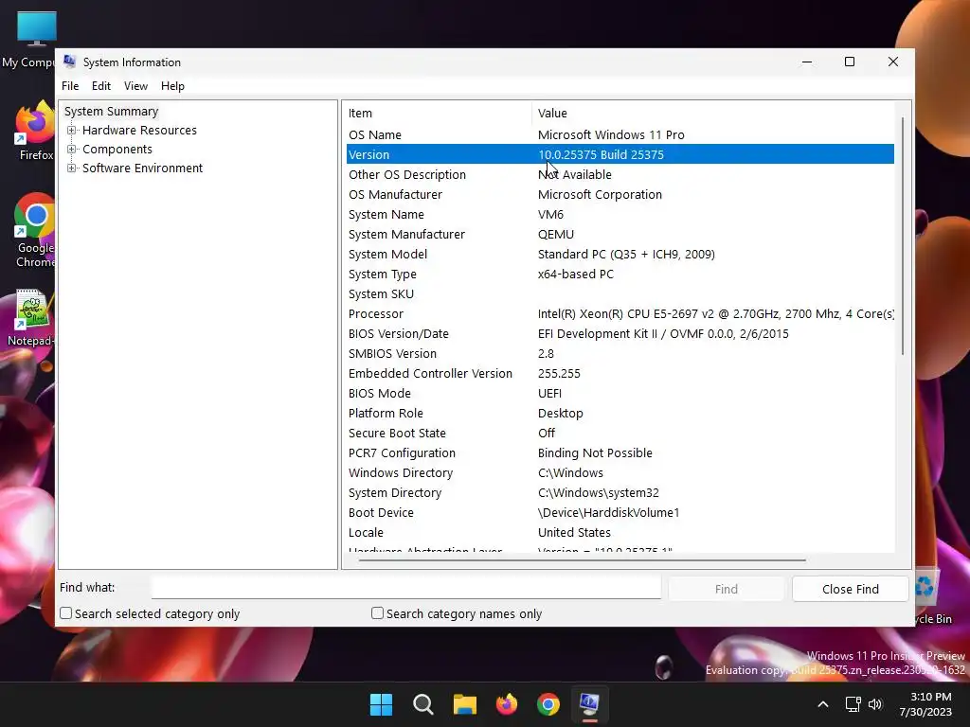Select the Other OS Description row
The height and width of the screenshot is (727, 970).
620,174
